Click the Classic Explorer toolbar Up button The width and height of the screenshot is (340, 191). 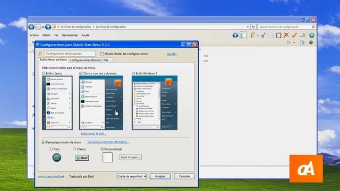(x=235, y=36)
